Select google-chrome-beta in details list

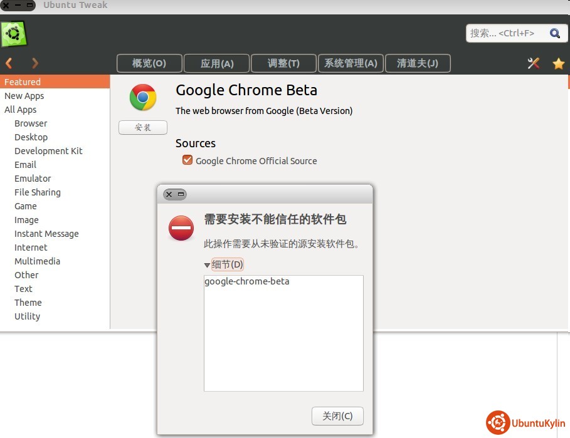(247, 281)
